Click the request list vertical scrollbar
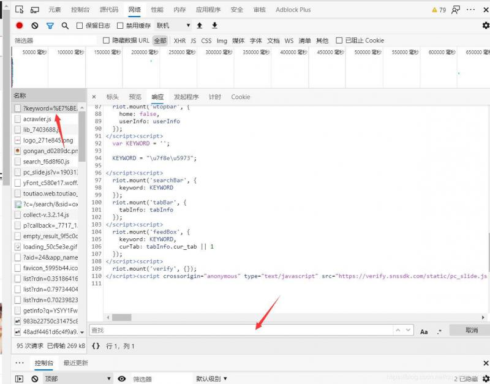Image resolution: width=490 pixels, height=384 pixels. point(82,136)
